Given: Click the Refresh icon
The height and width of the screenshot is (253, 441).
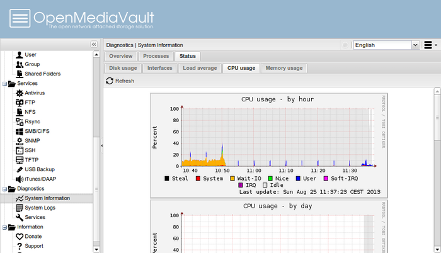Looking at the screenshot, I should tap(110, 81).
